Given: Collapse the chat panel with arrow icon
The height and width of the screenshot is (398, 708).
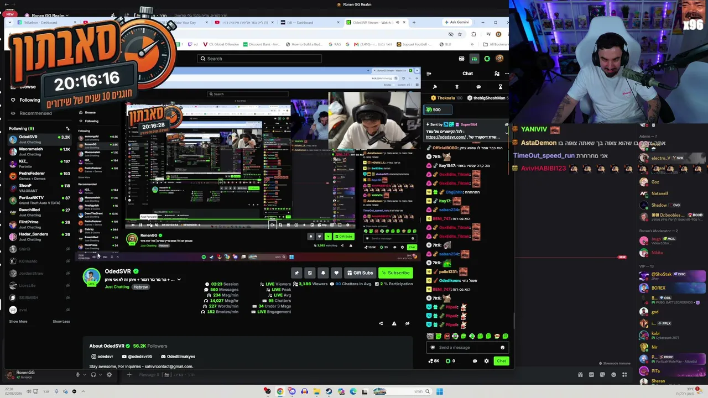Looking at the screenshot, I should click(429, 74).
